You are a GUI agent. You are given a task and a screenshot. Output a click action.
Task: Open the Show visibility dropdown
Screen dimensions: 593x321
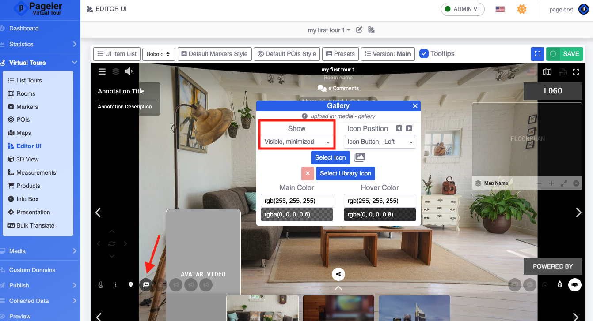(297, 142)
